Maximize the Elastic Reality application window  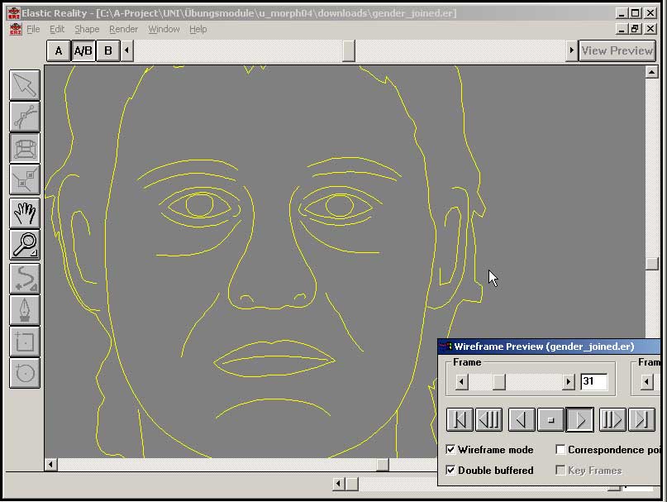click(635, 13)
